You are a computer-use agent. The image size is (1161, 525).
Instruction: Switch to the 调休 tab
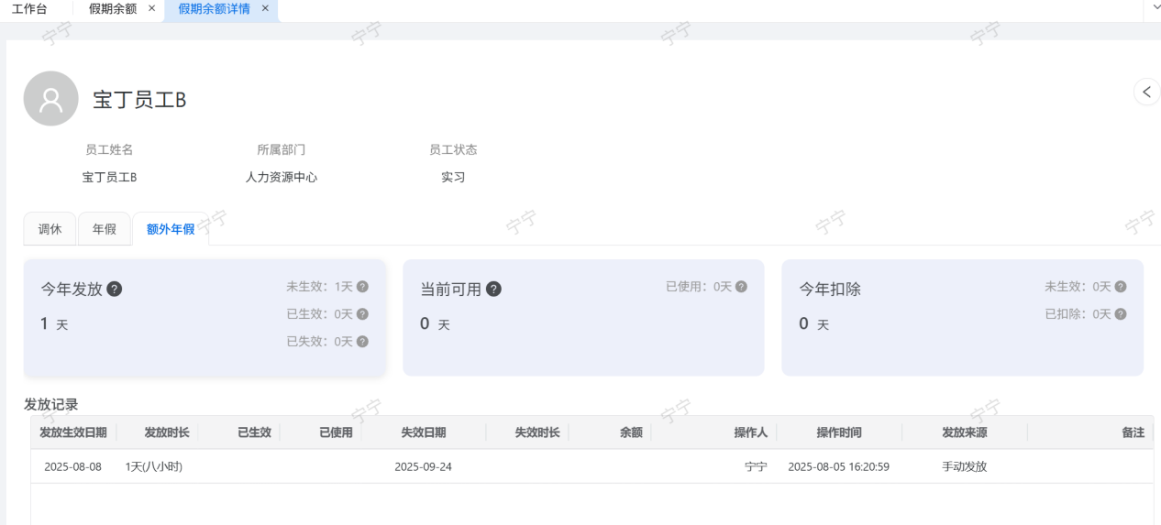(x=50, y=229)
